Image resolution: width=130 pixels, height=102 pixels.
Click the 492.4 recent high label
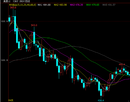[122, 64]
